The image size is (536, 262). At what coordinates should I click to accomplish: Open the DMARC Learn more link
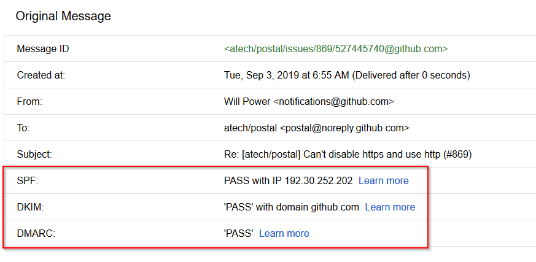point(284,233)
